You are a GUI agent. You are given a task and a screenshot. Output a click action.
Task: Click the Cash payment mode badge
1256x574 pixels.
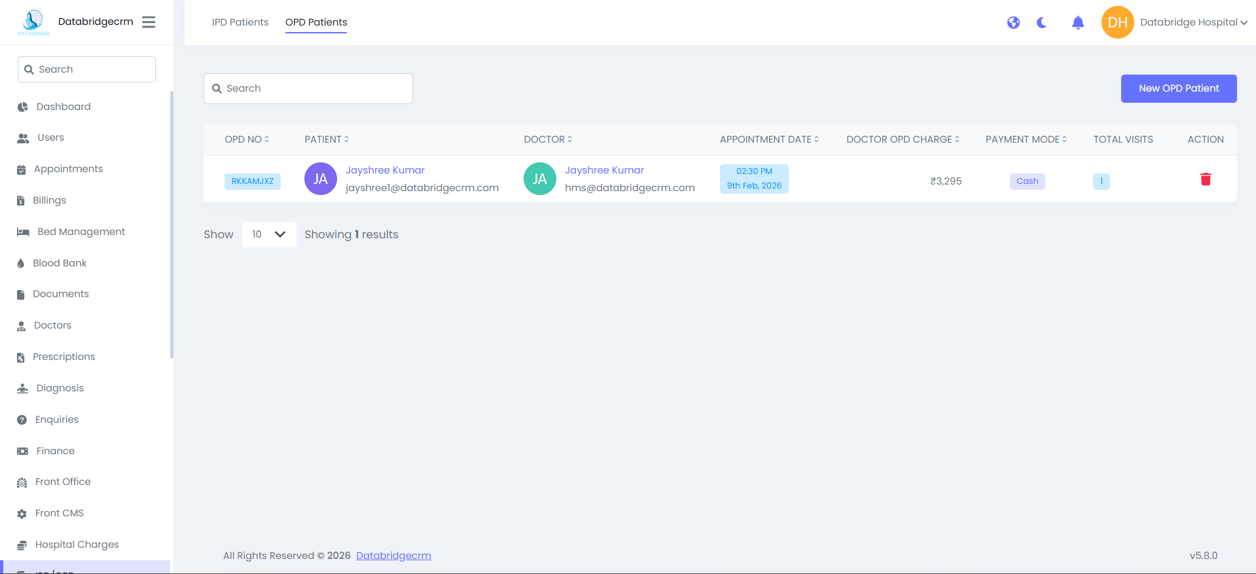(1027, 181)
